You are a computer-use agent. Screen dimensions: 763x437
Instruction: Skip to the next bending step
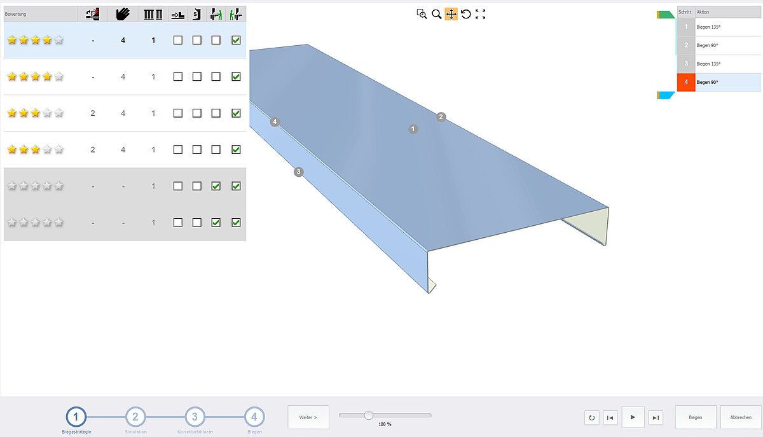tap(656, 417)
